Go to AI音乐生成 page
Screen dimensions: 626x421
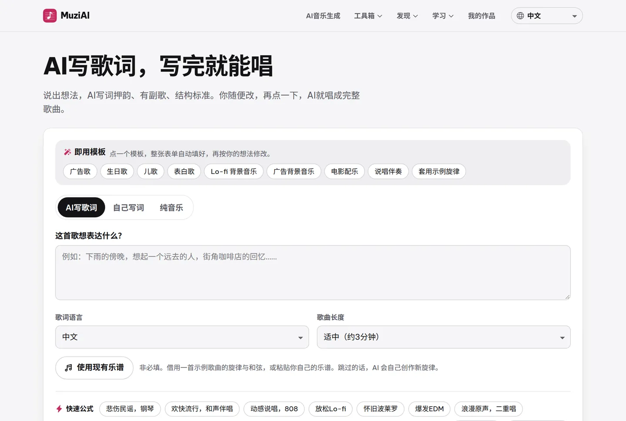323,16
